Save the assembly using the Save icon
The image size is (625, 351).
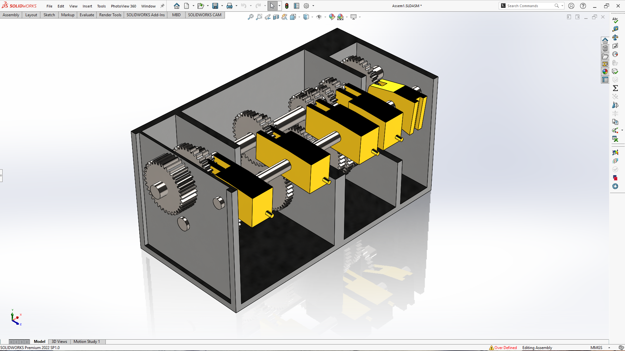point(215,6)
